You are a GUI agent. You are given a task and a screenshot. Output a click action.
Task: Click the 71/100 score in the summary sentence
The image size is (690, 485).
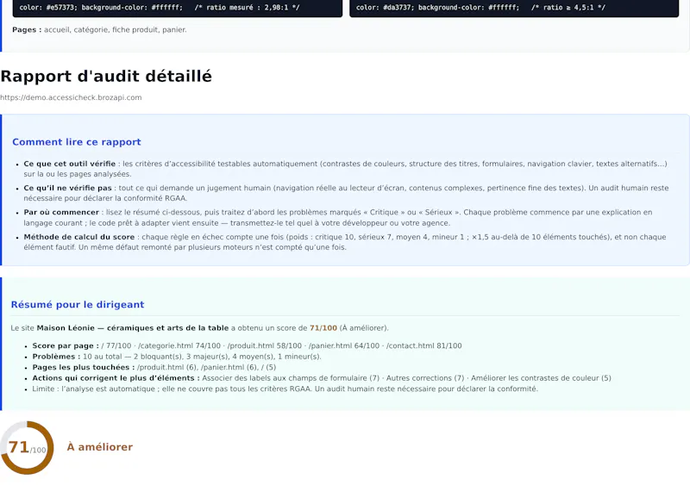[x=323, y=328]
